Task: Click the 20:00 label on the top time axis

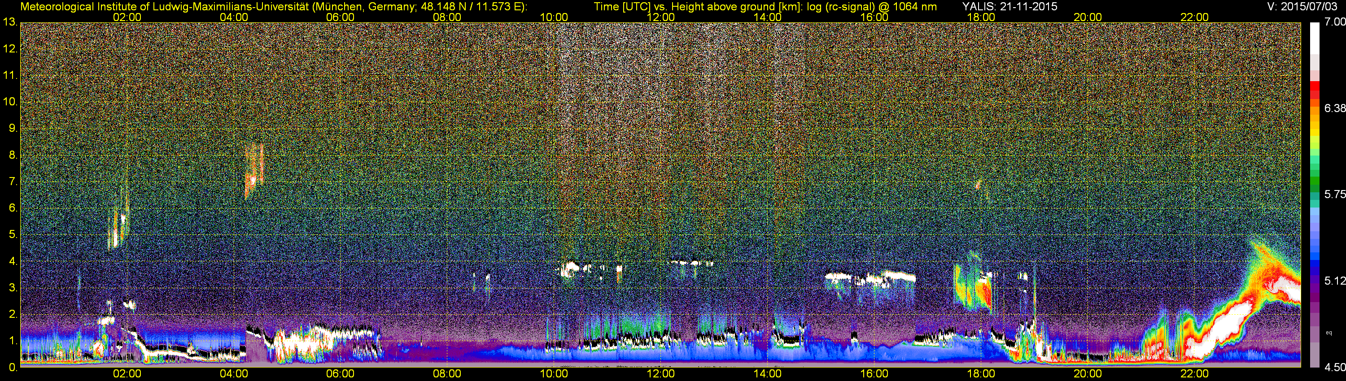Action: point(1088,17)
